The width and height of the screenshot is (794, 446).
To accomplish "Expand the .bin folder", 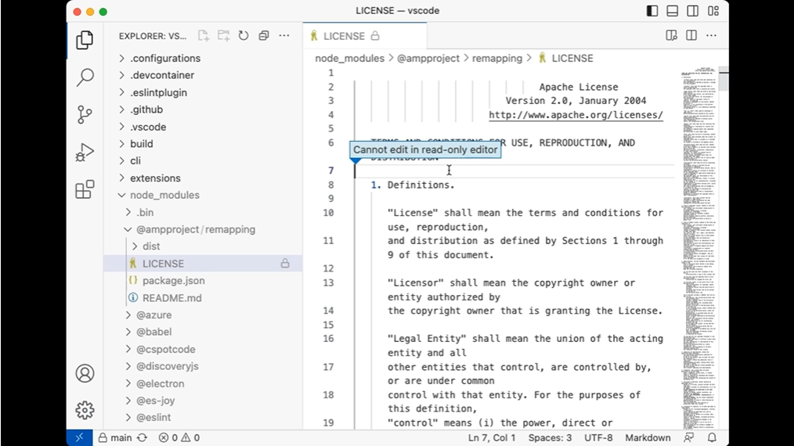I will click(x=203, y=212).
